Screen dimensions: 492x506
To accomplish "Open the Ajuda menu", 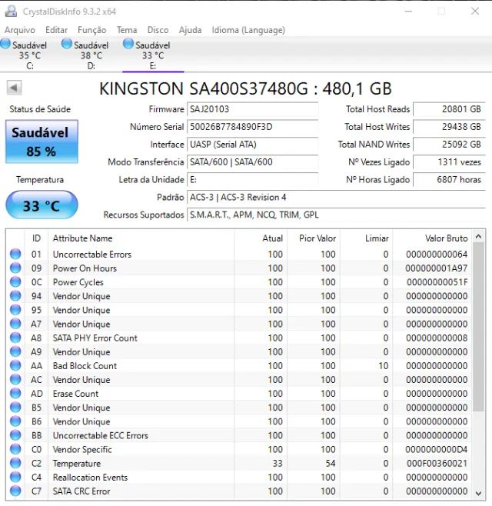I will pos(190,30).
